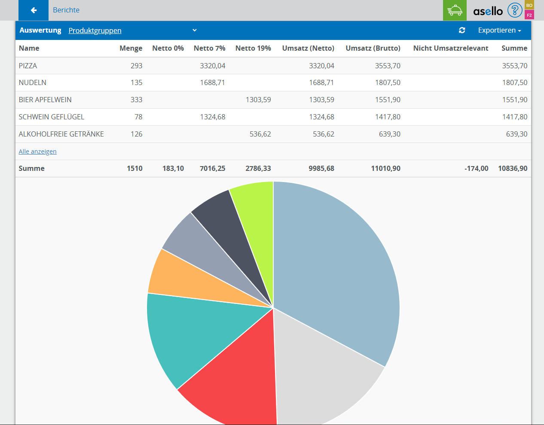The image size is (544, 425).
Task: Open the Produktgruppen evaluation dropdown
Action: (x=132, y=30)
